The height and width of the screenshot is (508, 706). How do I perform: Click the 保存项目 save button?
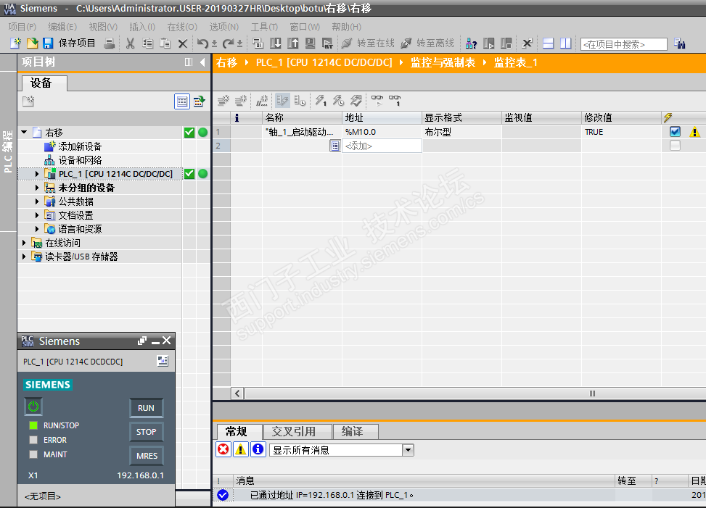70,43
